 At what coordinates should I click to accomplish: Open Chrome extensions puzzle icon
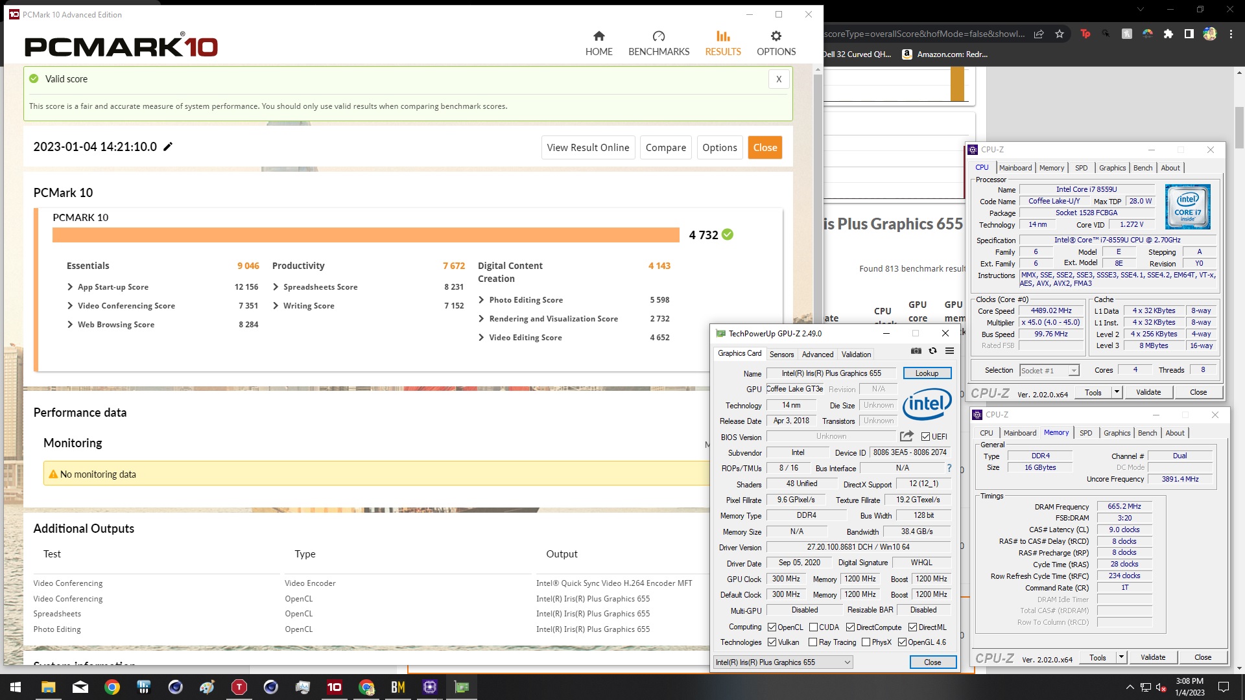(1168, 34)
